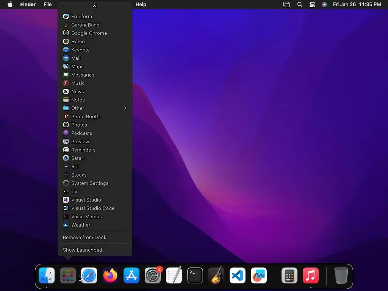Open Control Center in menu bar

pyautogui.click(x=312, y=5)
